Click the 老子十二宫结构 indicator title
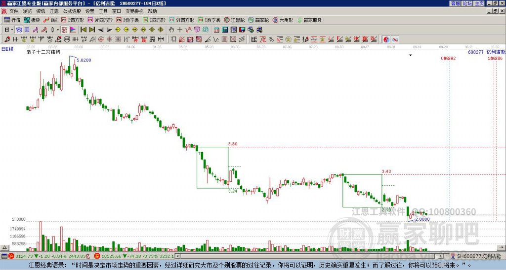This screenshot has width=506, height=270. tap(43, 52)
